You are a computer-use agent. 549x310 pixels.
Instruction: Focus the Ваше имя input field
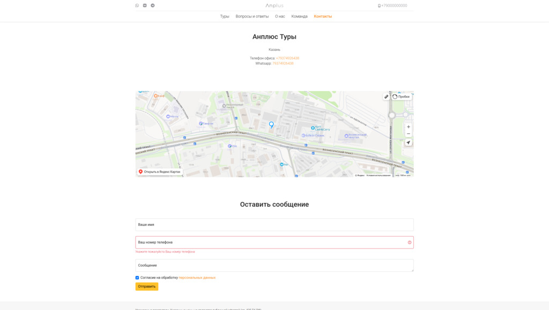pyautogui.click(x=274, y=225)
